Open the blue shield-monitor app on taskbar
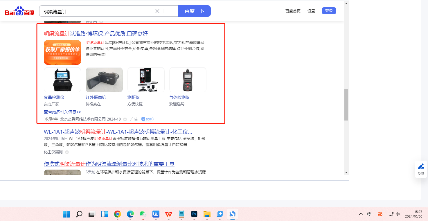This screenshot has width=428, height=221. (156, 214)
